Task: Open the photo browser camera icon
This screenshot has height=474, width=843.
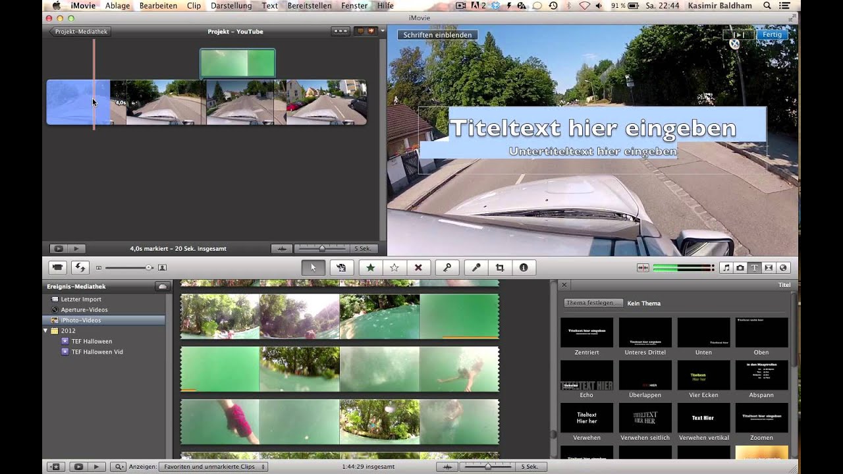Action: tap(740, 268)
